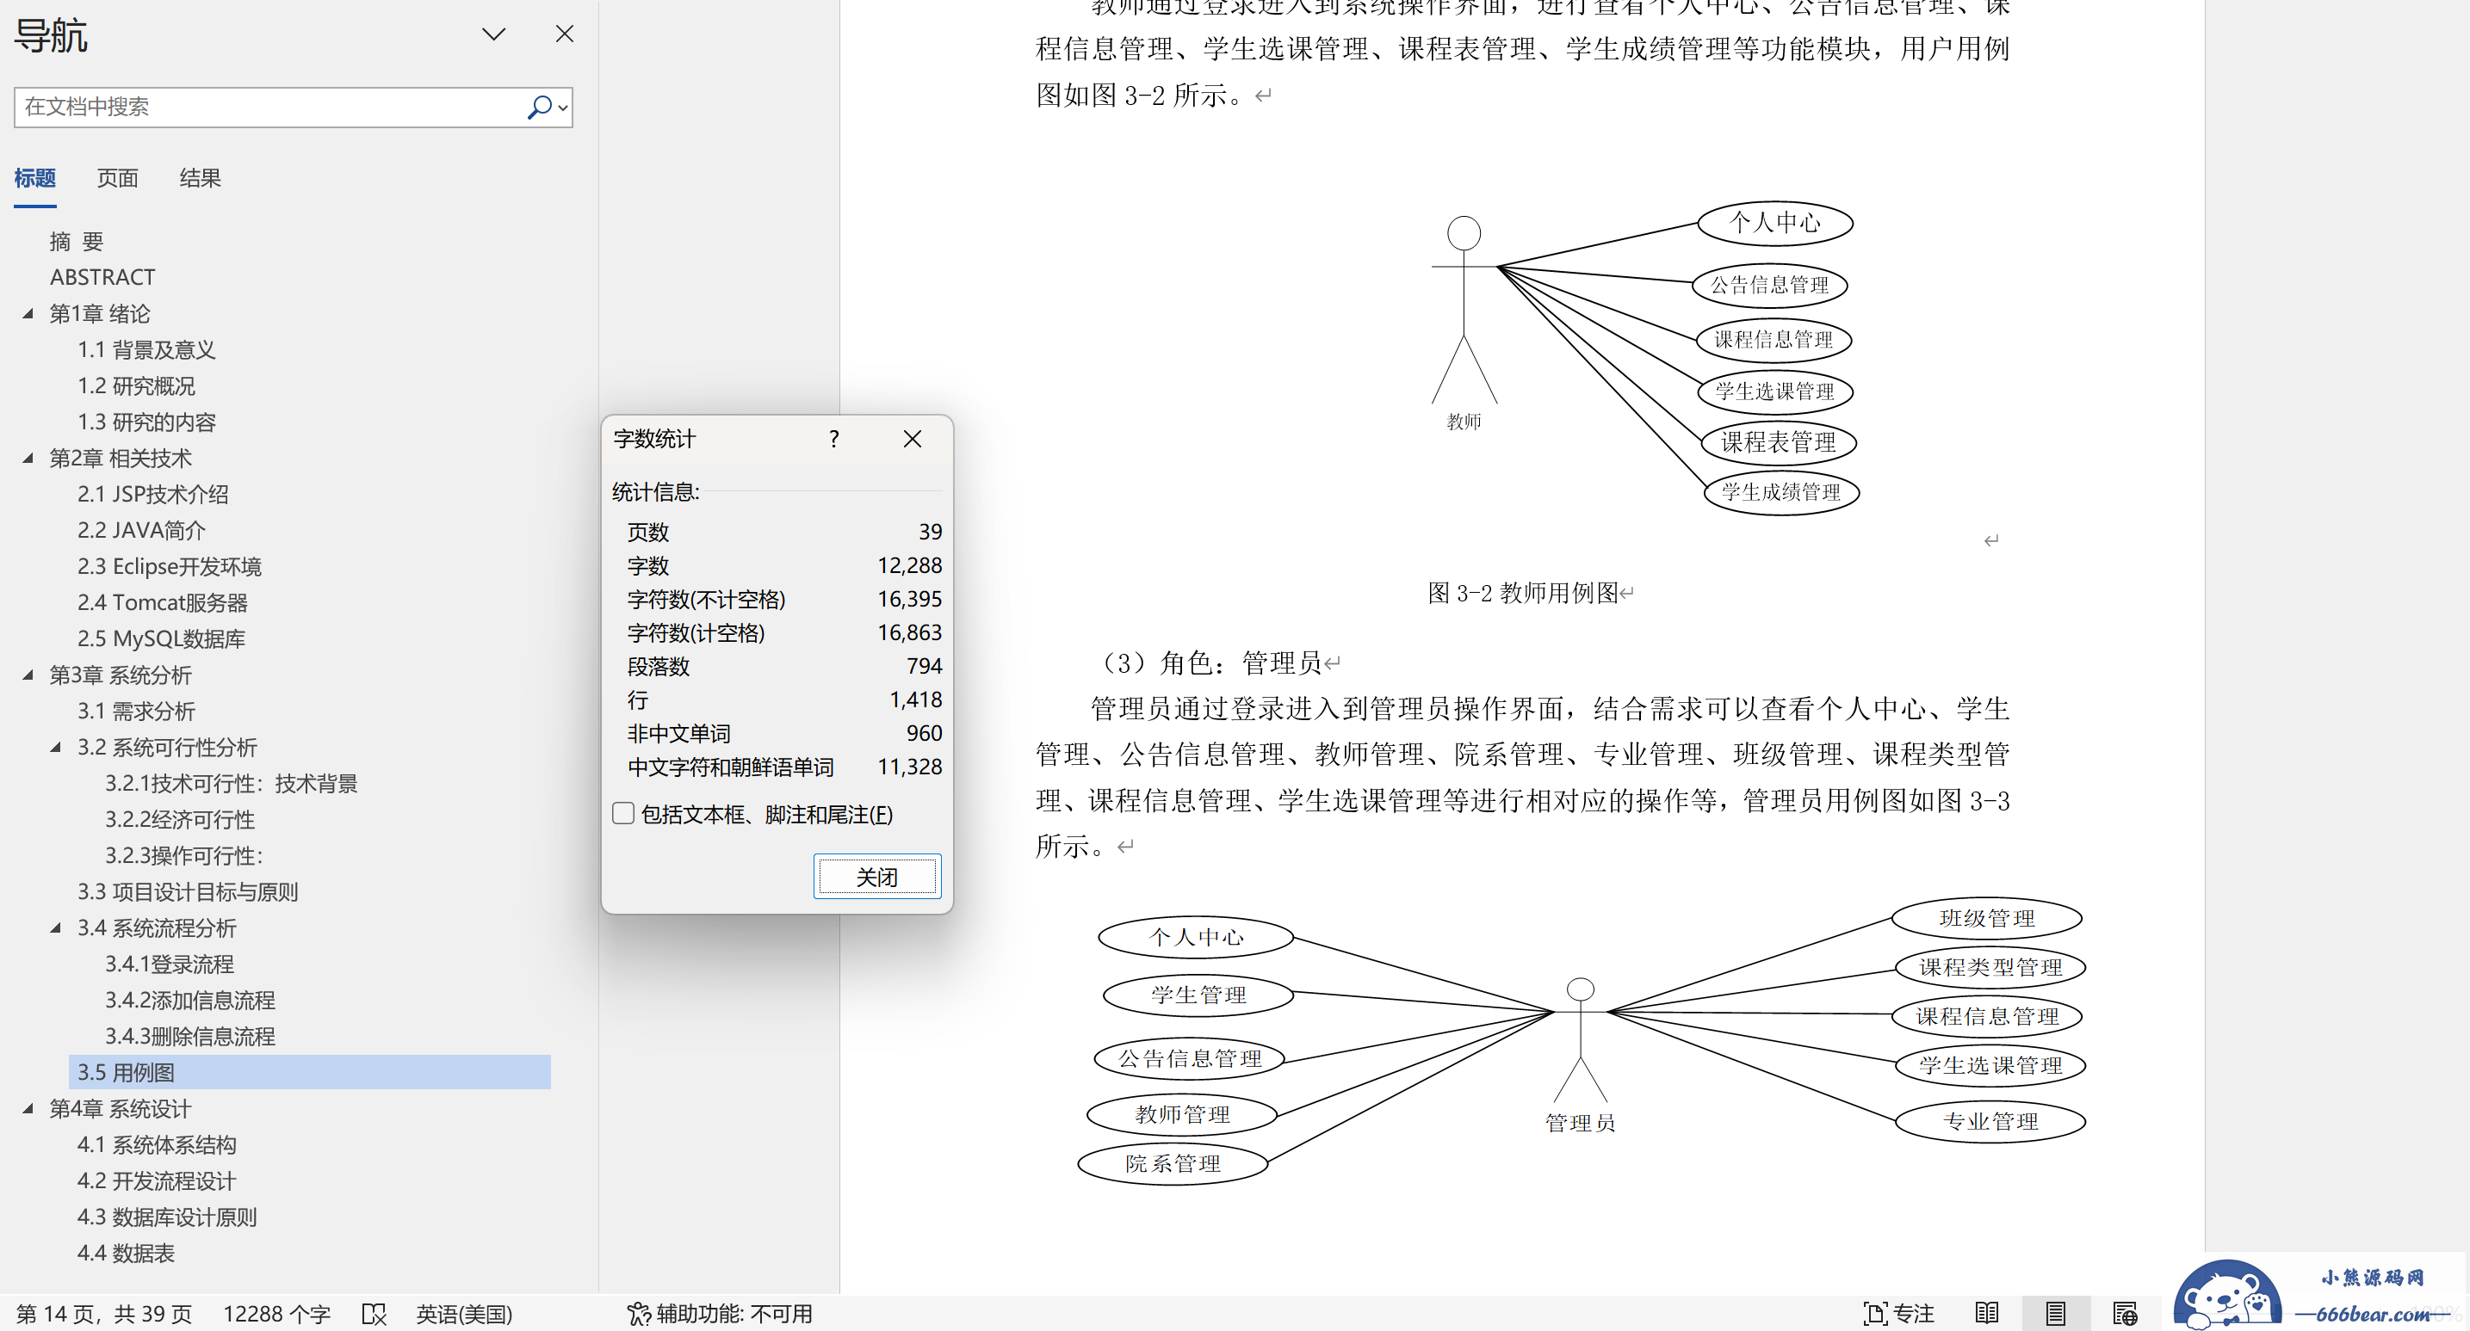Screen dimensions: 2470x1331
Task: Click the spelling check icon in status bar
Action: point(374,1313)
